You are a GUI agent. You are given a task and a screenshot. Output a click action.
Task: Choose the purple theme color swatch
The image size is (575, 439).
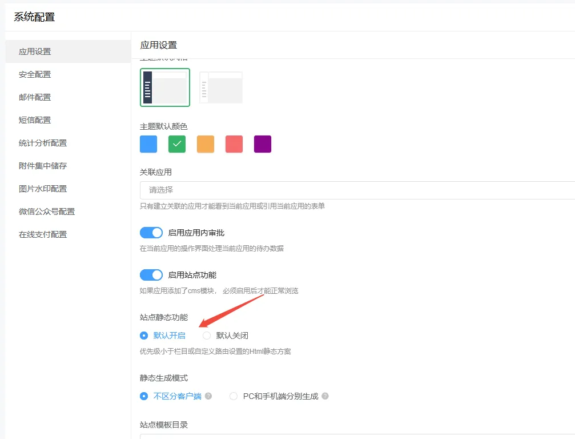point(263,144)
